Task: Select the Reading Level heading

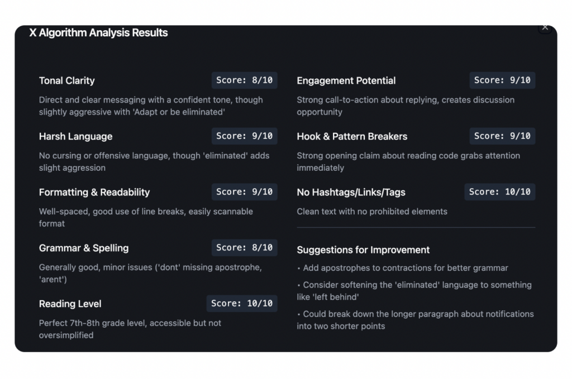Action: 70,304
